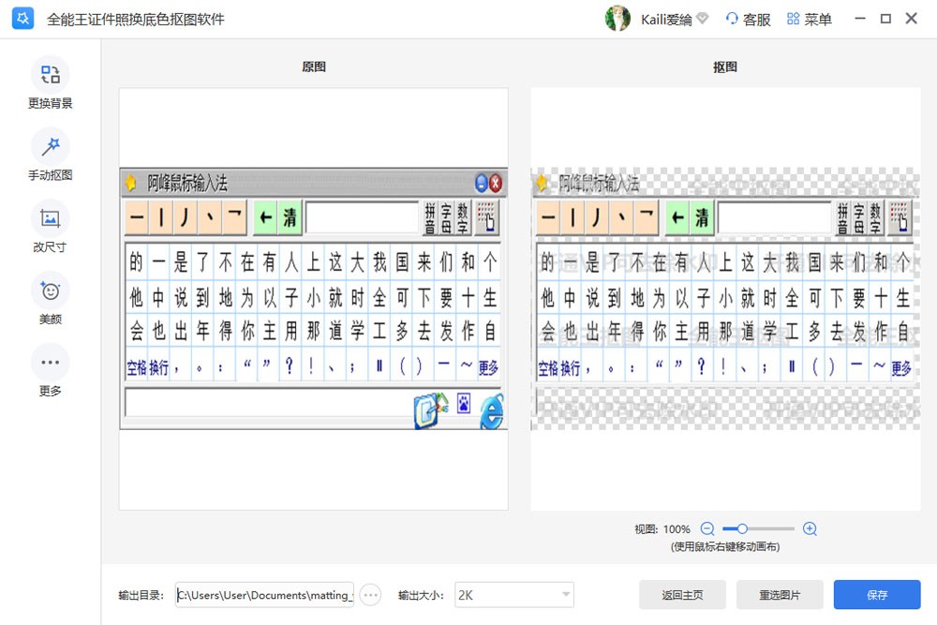
Task: Click the view zoom slider handle
Action: pos(742,529)
